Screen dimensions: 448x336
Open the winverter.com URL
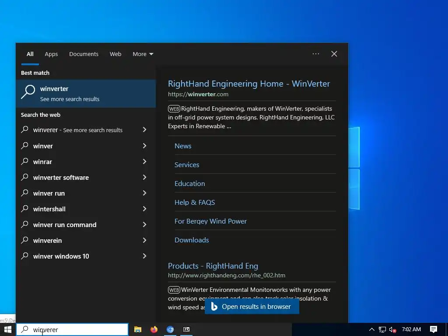[x=198, y=94]
